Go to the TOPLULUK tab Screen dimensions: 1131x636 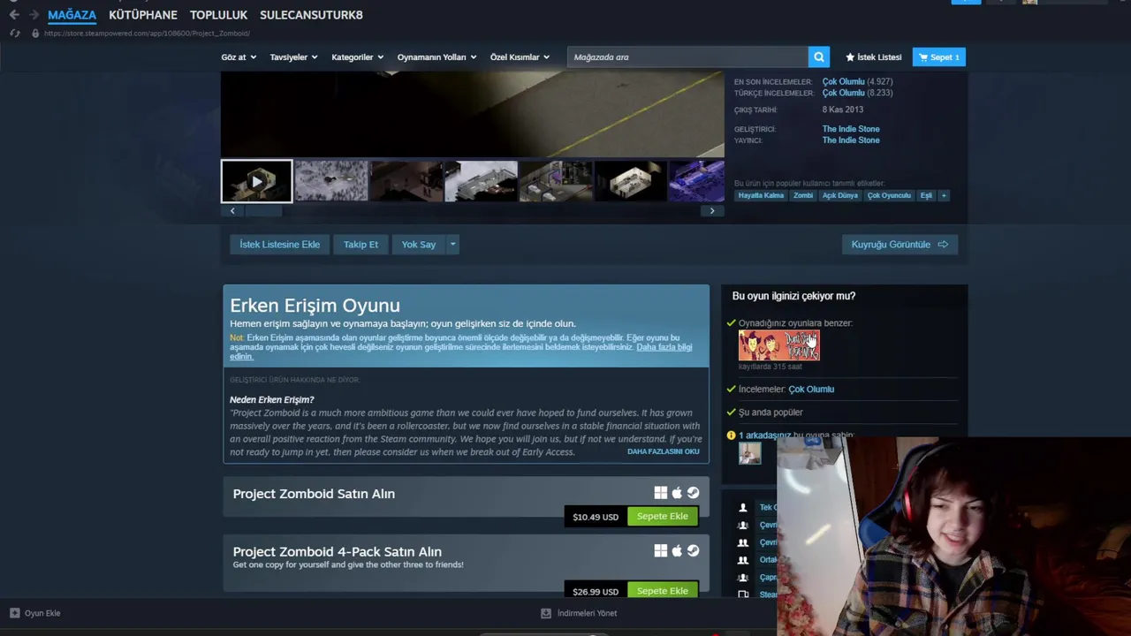coord(218,15)
